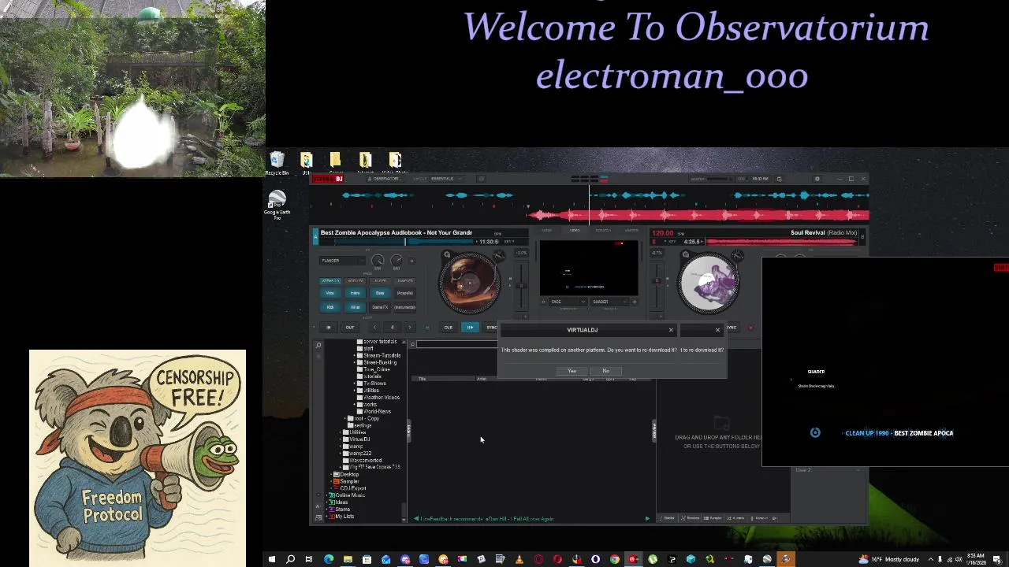Expand the wamp222 folder

tap(342, 453)
